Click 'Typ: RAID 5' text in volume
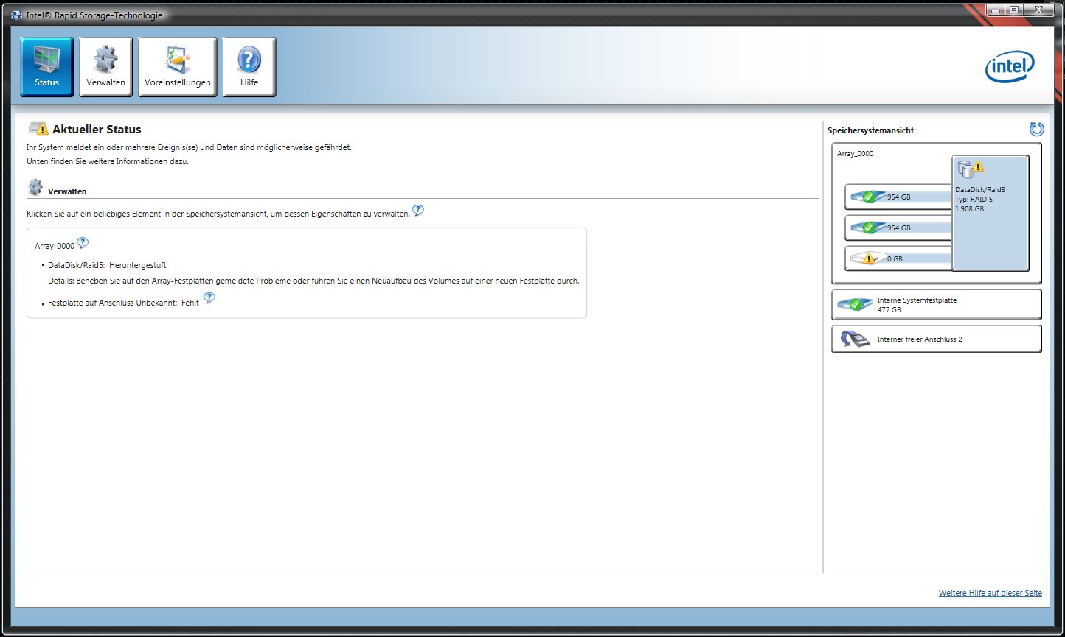Viewport: 1065px width, 637px height. click(x=974, y=200)
